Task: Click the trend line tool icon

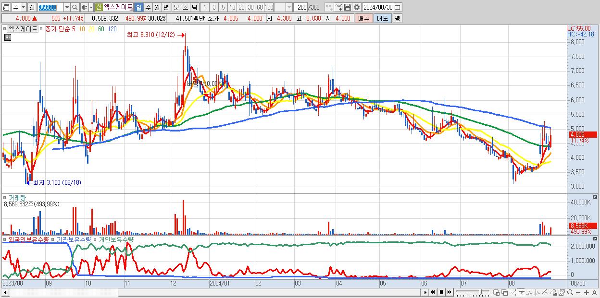Action: 529,293
